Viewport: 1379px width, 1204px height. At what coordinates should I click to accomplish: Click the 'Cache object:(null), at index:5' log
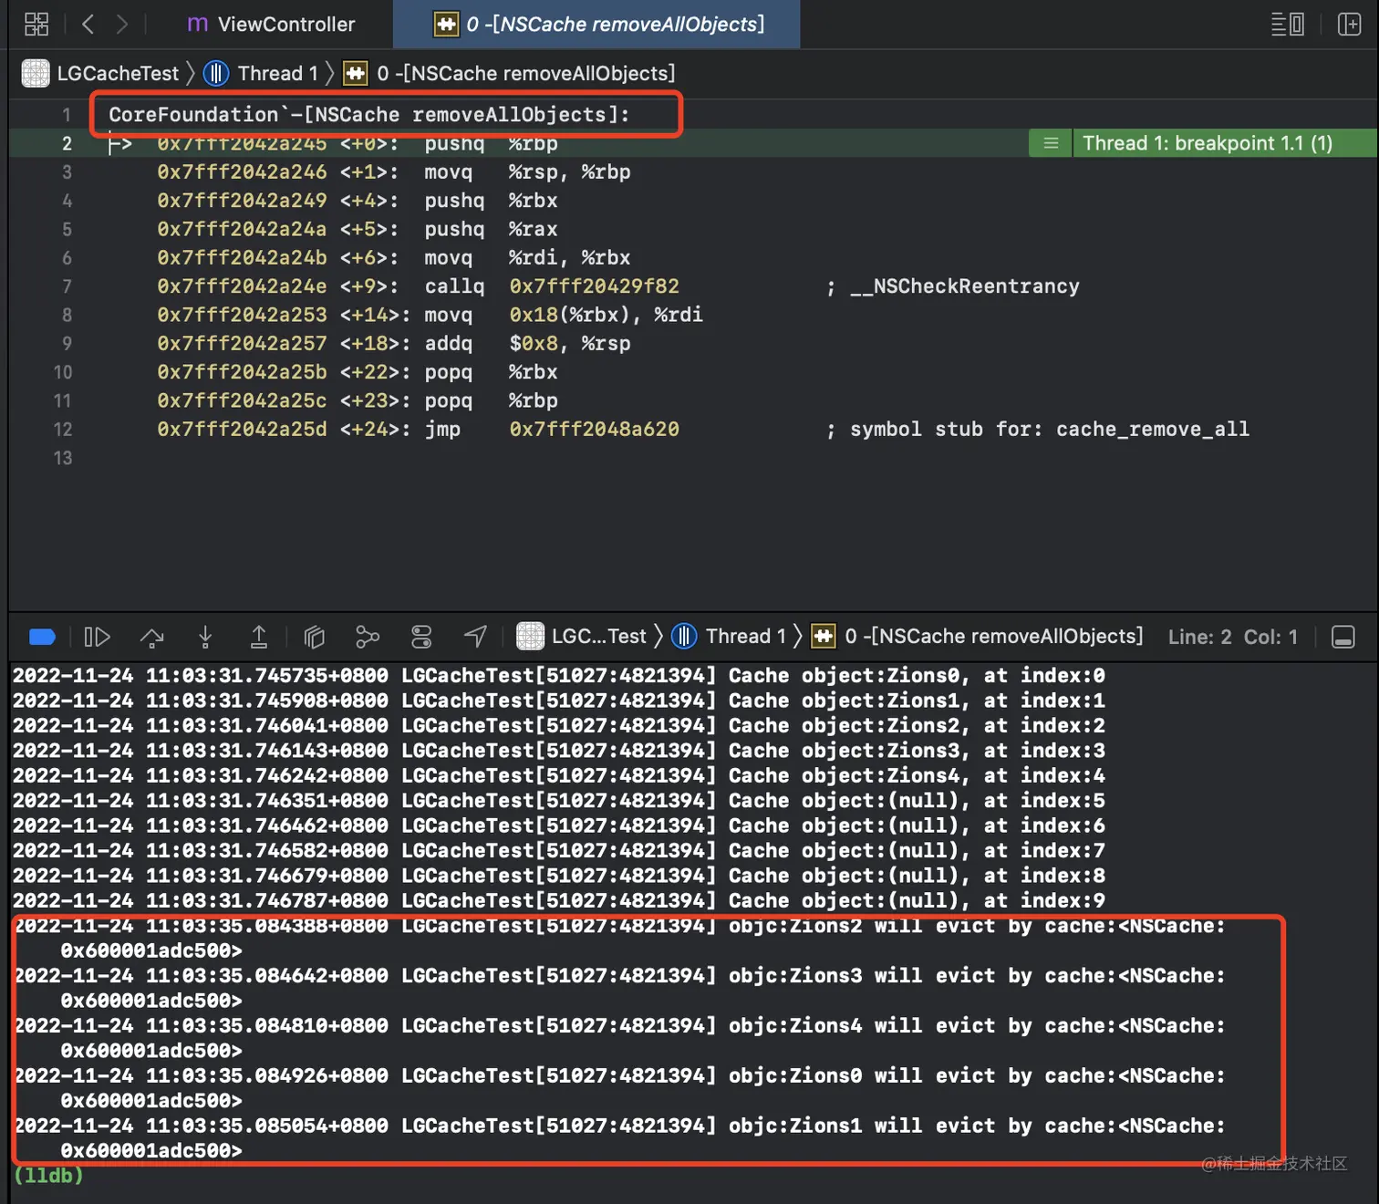click(558, 801)
